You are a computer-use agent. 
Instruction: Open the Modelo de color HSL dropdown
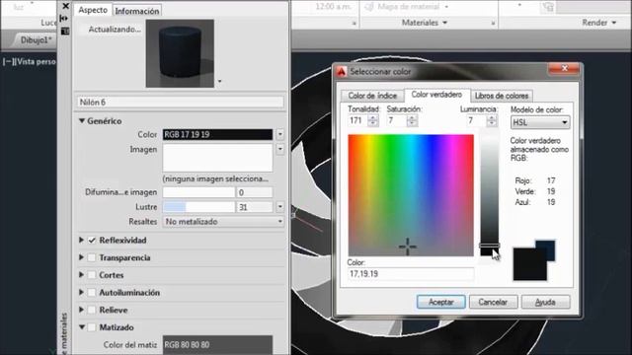pos(540,122)
